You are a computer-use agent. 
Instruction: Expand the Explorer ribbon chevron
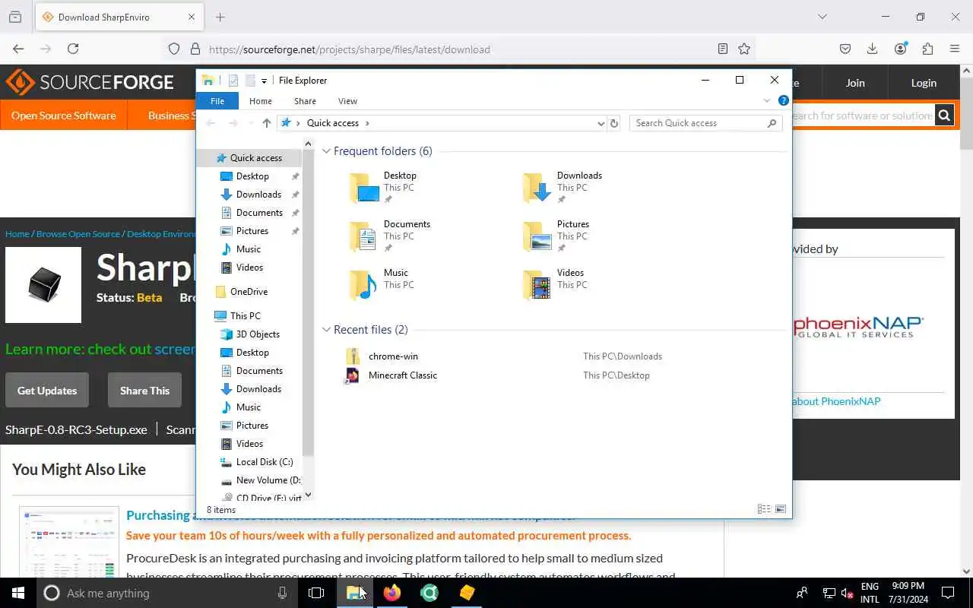766,100
